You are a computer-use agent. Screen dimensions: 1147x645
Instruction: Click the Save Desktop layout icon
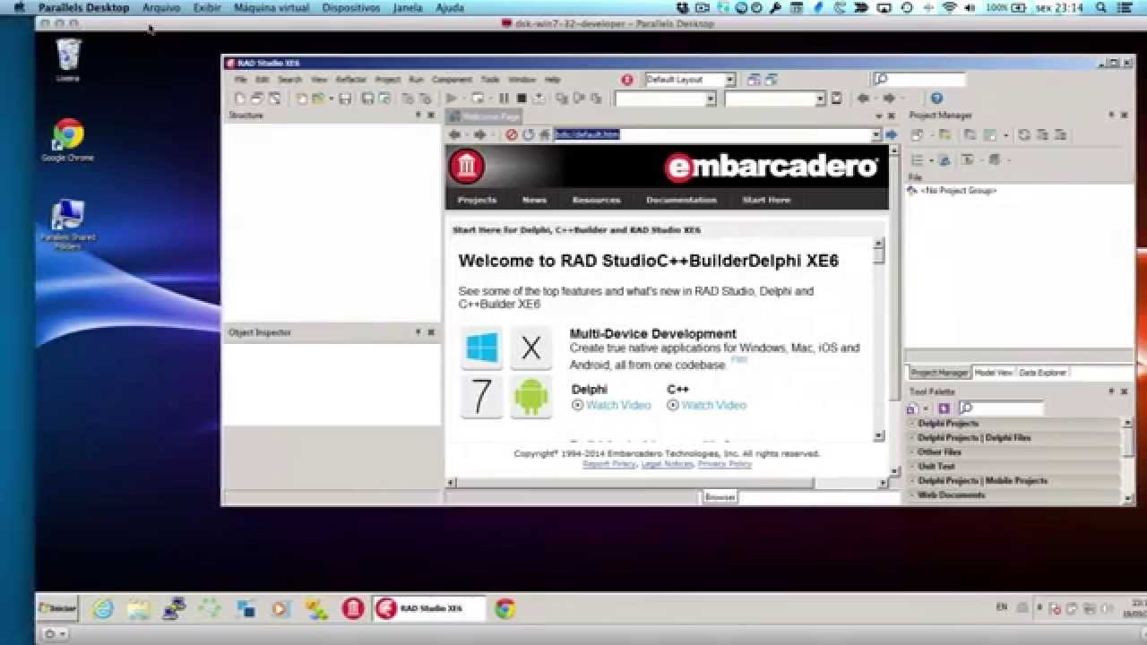[754, 80]
